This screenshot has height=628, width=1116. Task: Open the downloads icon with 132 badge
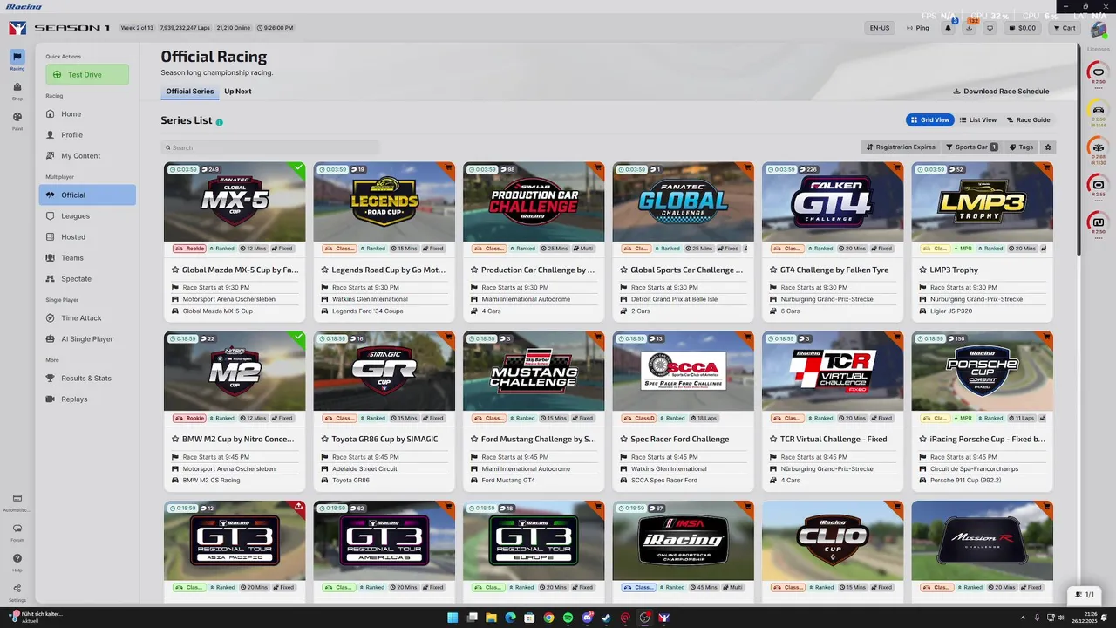(x=970, y=28)
